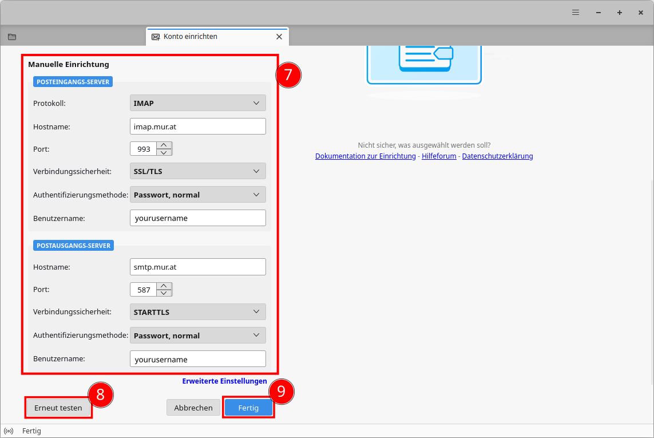Image resolution: width=654 pixels, height=438 pixels.
Task: Click the Abbrechen button
Action: point(193,408)
